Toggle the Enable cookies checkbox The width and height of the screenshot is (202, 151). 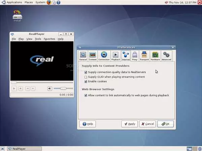(x=86, y=82)
